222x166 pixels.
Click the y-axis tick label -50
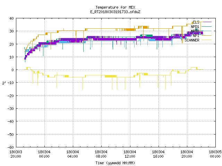tap(11, 135)
